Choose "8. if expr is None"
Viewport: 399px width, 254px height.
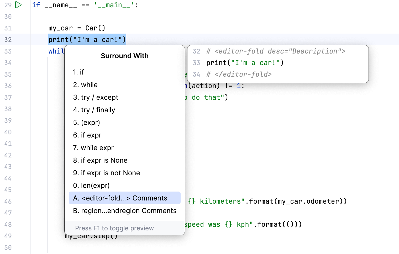(x=100, y=160)
